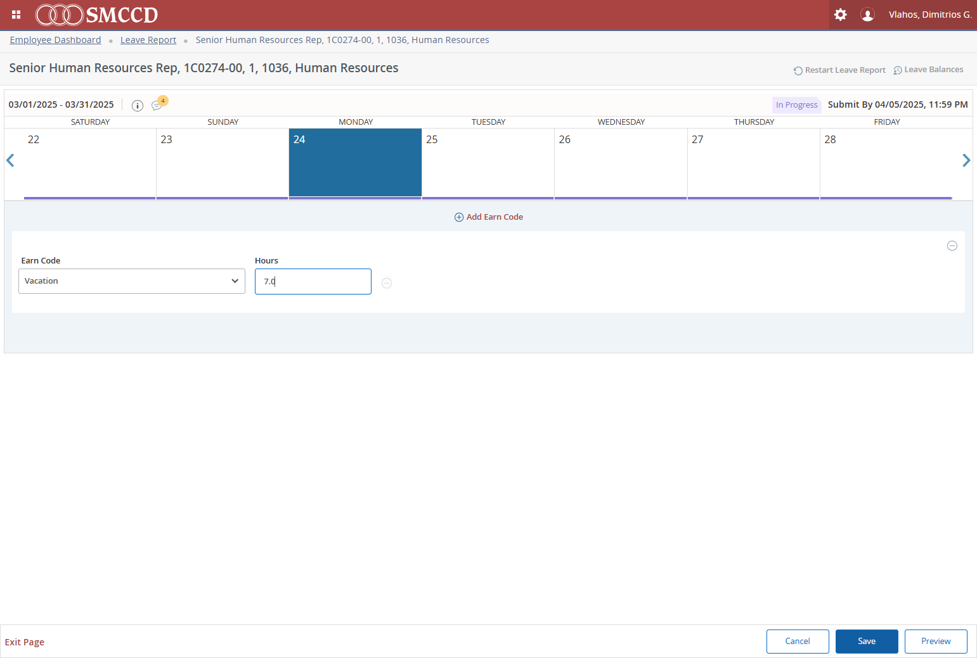This screenshot has height=658, width=977.
Task: Click the 03/01/2025 - 03/31/2025 date range
Action: [61, 104]
